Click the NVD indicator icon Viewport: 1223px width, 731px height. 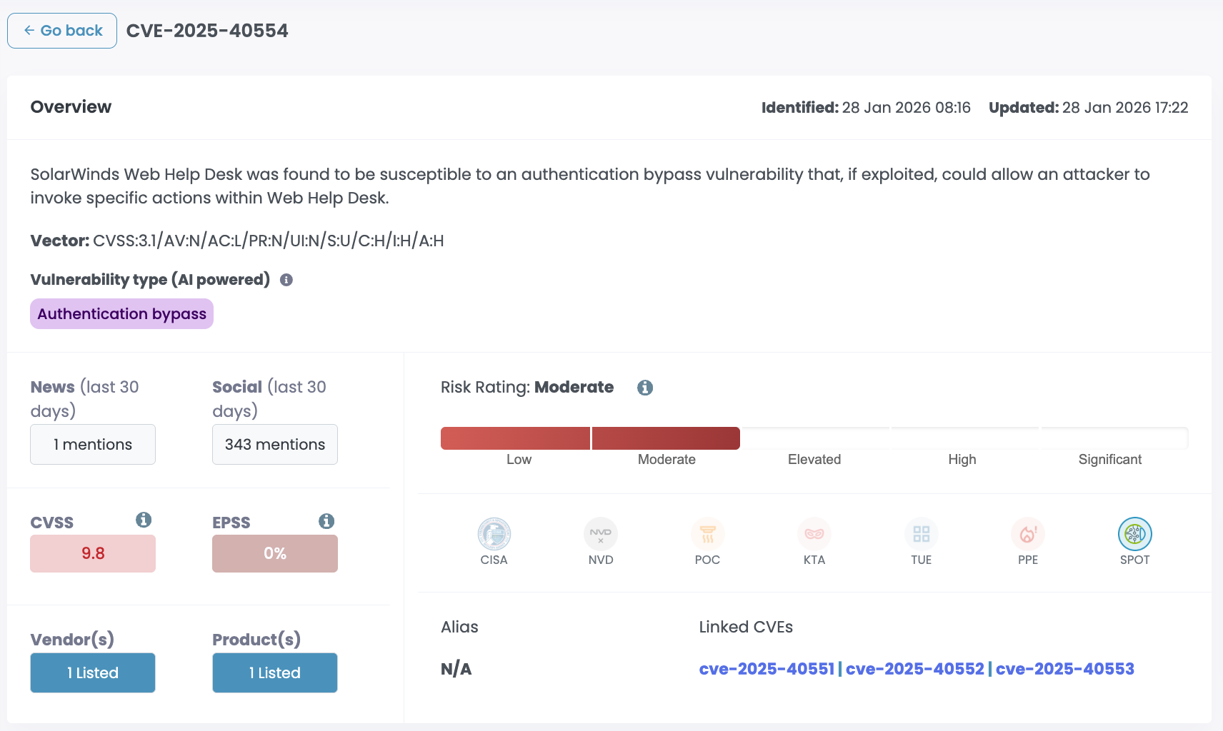click(601, 534)
